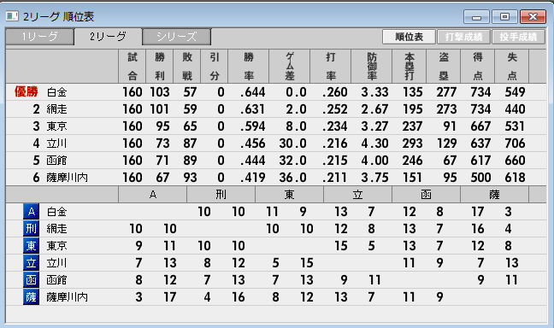The image size is (554, 328).
Task: Click the window icon beside the 2リーグ 順位表 title
Action: tap(12, 16)
